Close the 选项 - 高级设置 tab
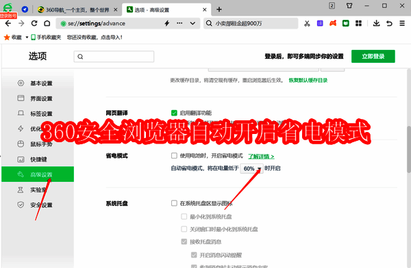Screen dimensions: 411x268 [x=205, y=10]
